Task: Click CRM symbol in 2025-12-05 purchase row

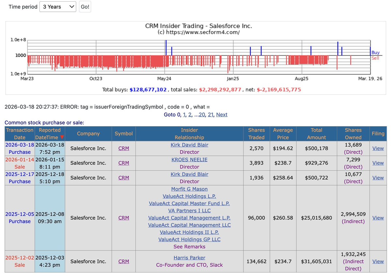Action: (x=124, y=218)
